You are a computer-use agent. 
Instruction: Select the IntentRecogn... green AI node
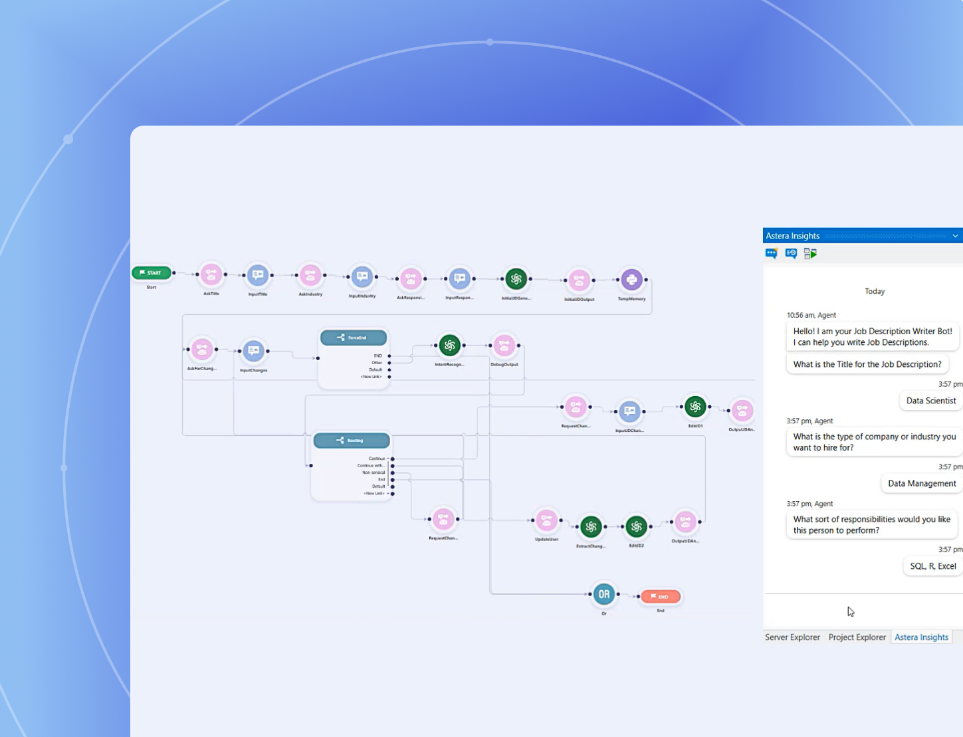coord(450,346)
